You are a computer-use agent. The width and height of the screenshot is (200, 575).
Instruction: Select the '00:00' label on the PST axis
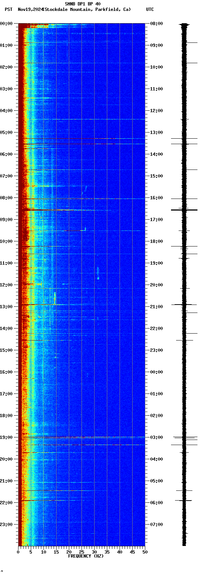6,24
